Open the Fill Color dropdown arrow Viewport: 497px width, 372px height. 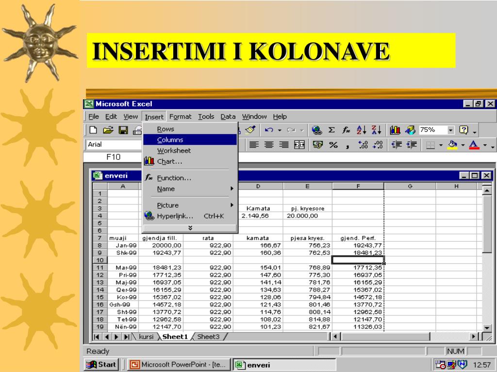coord(463,145)
